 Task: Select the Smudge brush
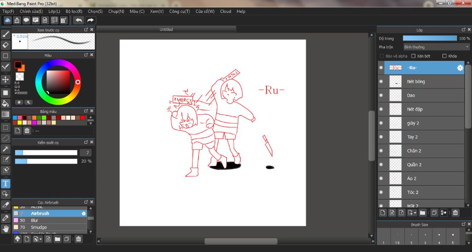pos(50,227)
